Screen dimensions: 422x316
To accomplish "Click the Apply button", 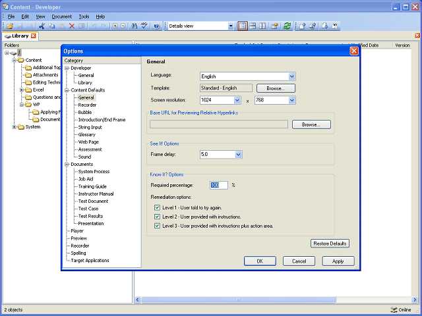I will pyautogui.click(x=338, y=261).
